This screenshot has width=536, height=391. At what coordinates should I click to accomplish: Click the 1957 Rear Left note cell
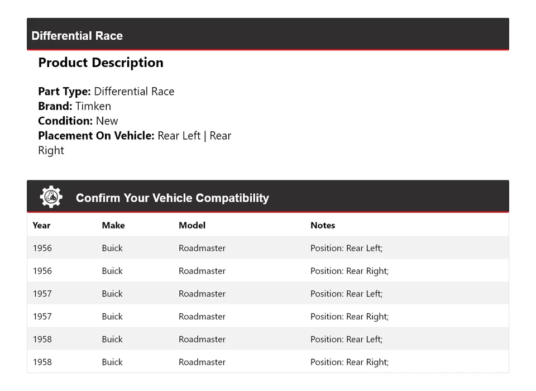point(346,294)
